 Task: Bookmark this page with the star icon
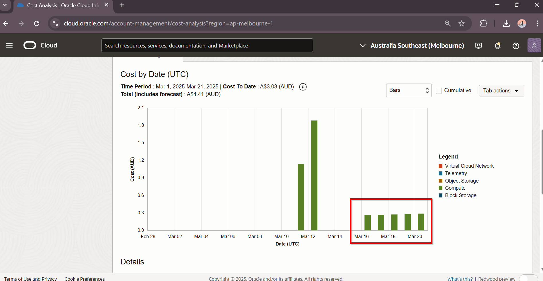tap(461, 23)
